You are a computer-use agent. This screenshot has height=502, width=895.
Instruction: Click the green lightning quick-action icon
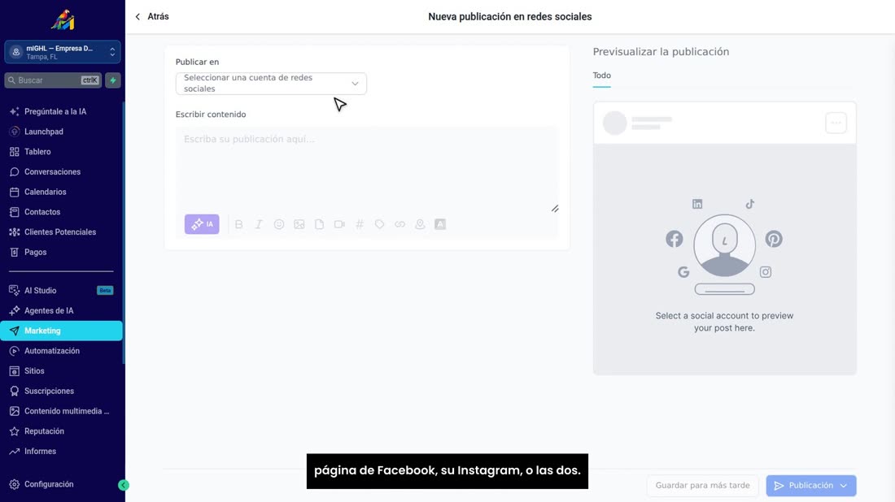(113, 80)
